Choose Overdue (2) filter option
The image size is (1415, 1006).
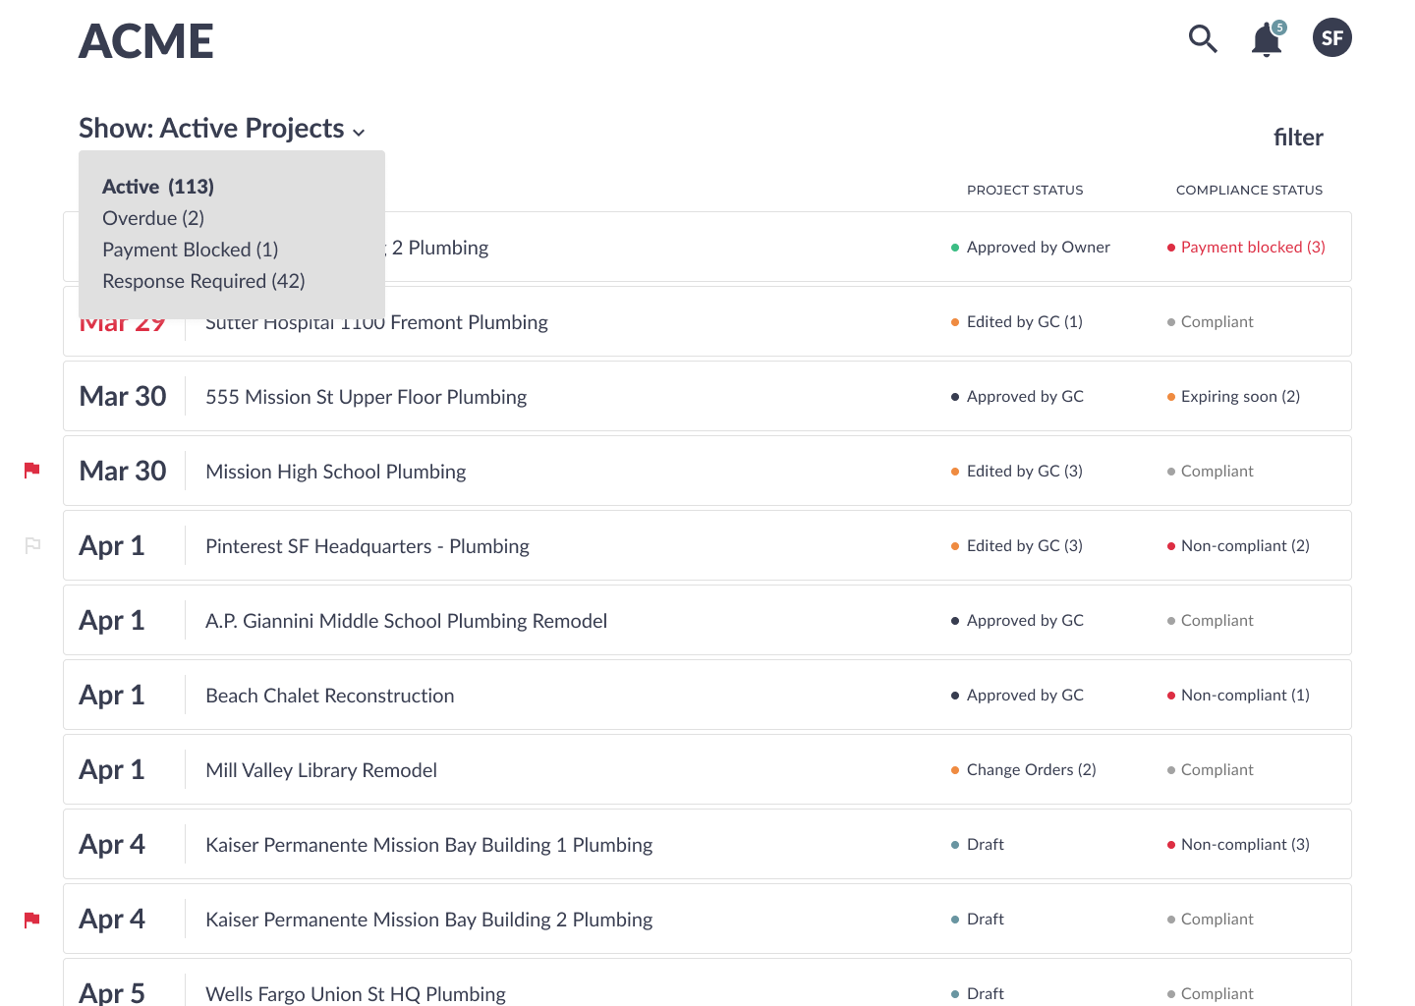[x=153, y=218]
